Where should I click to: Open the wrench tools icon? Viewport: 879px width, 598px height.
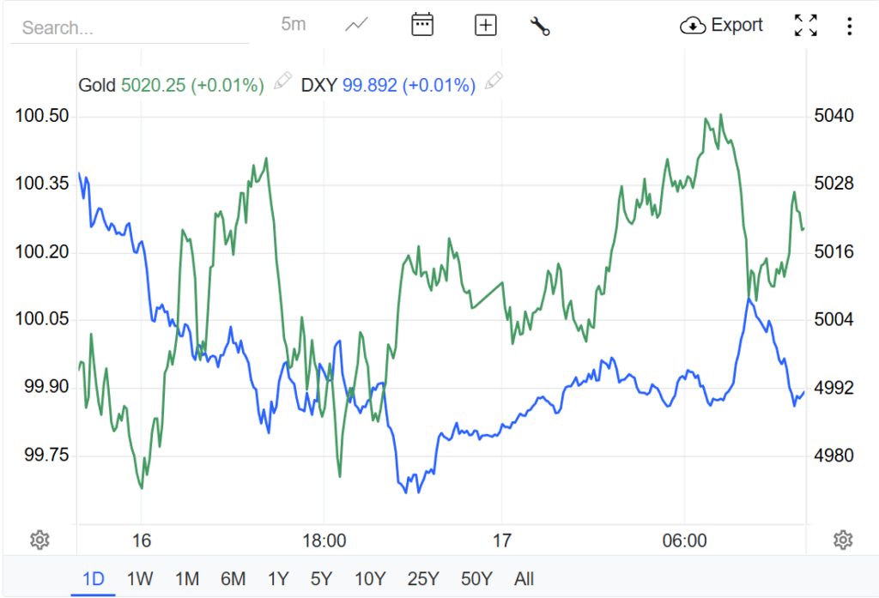(x=540, y=26)
